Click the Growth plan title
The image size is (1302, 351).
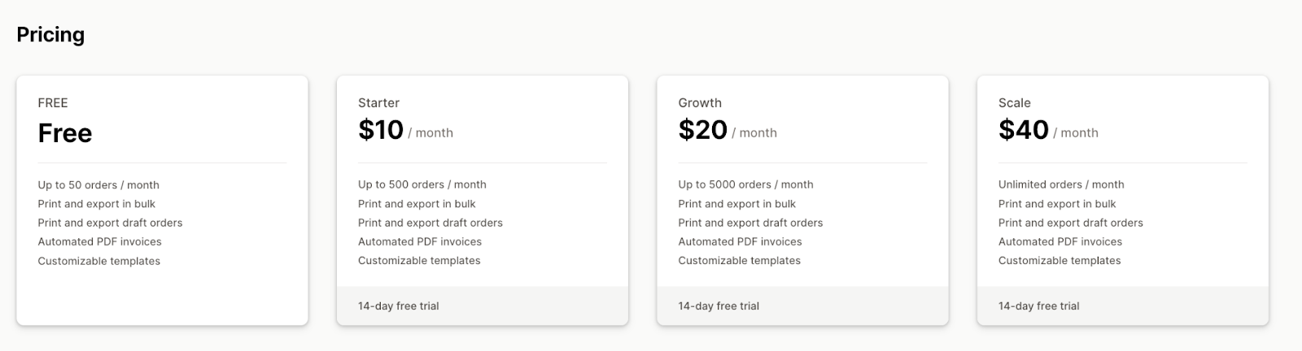coord(700,103)
